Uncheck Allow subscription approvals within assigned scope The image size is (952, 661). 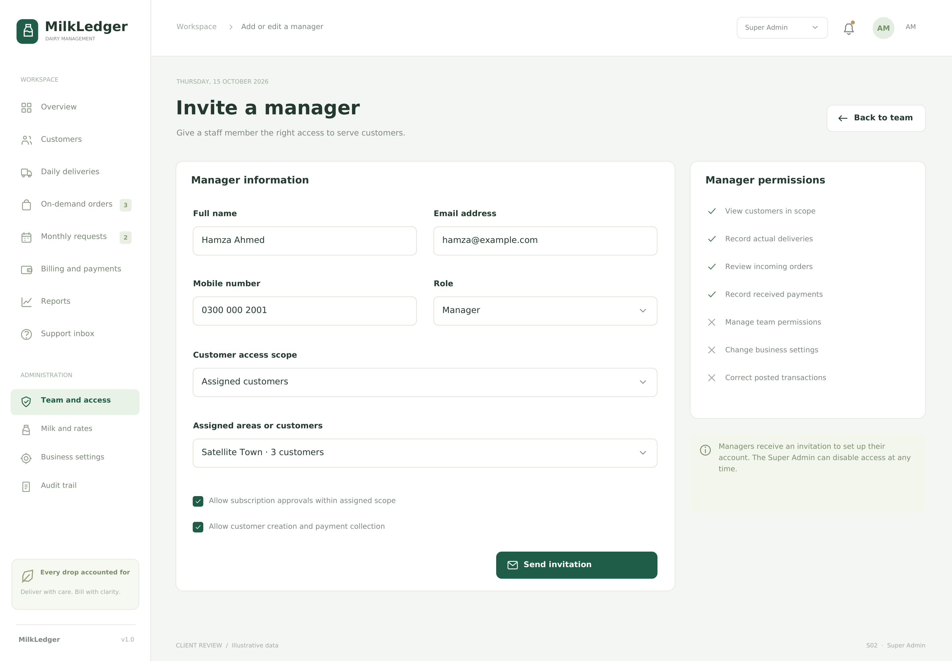[x=198, y=501]
